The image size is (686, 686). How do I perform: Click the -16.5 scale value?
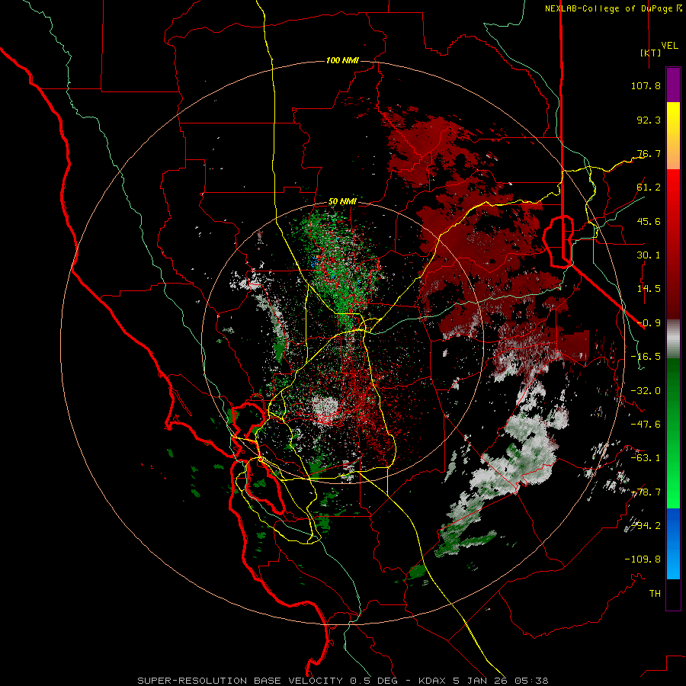click(x=646, y=357)
